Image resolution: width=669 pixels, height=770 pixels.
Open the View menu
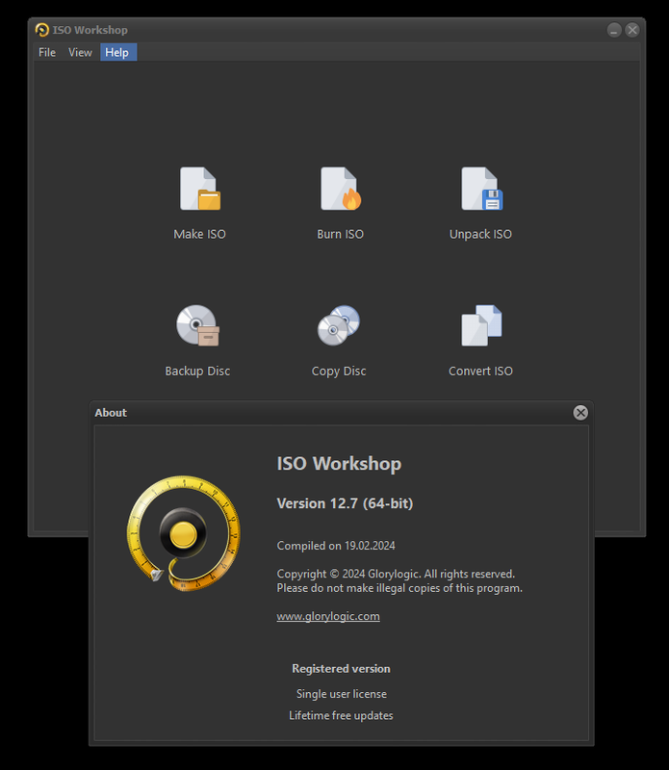coord(80,53)
